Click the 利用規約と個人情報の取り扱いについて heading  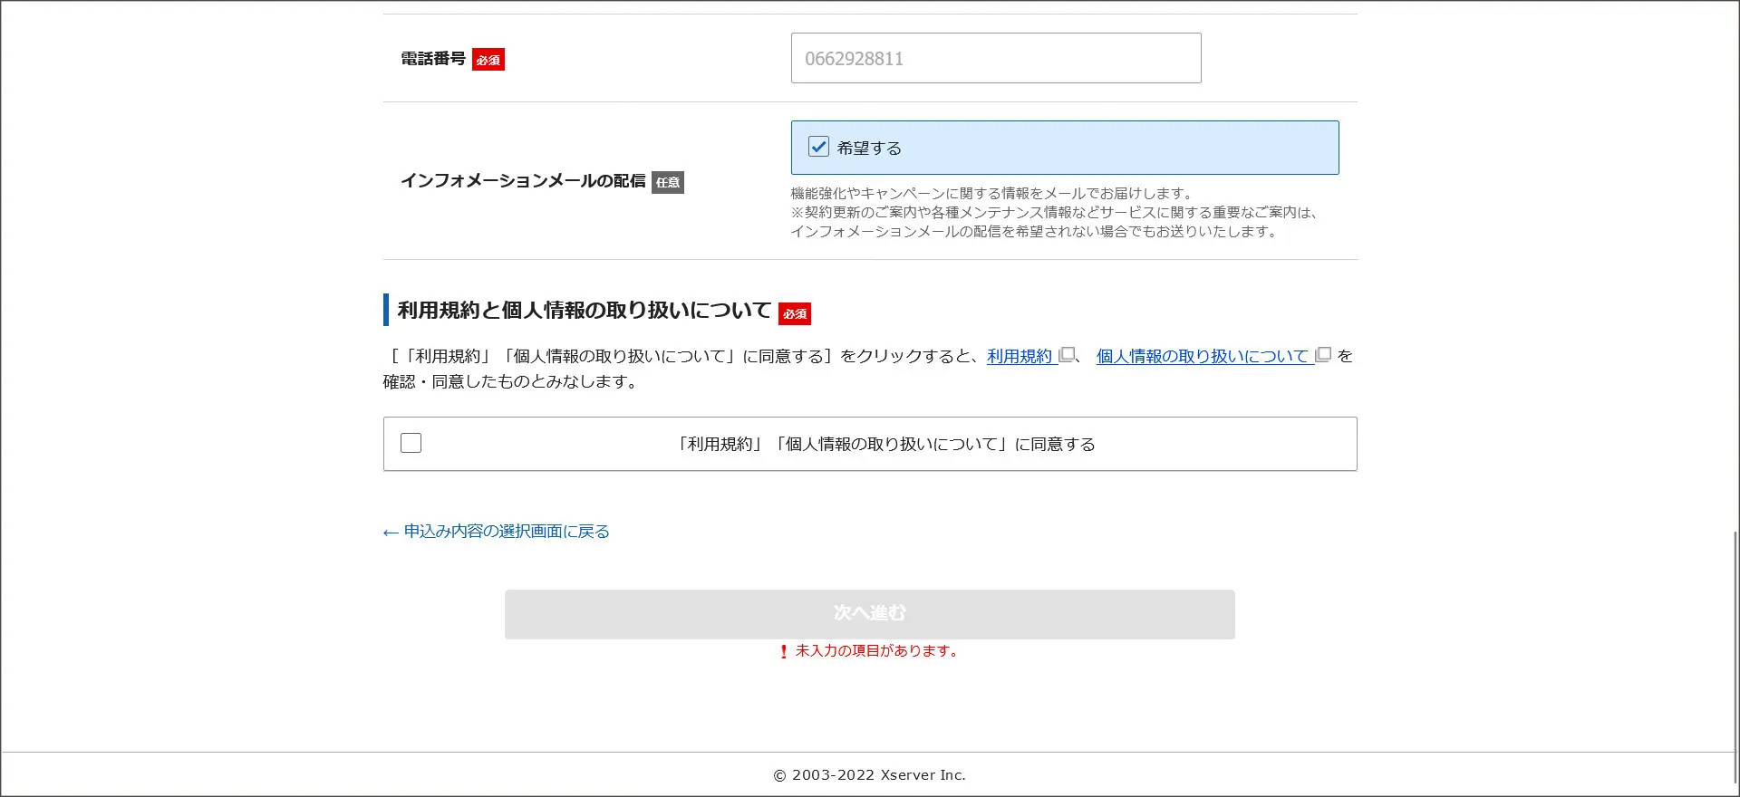click(585, 310)
